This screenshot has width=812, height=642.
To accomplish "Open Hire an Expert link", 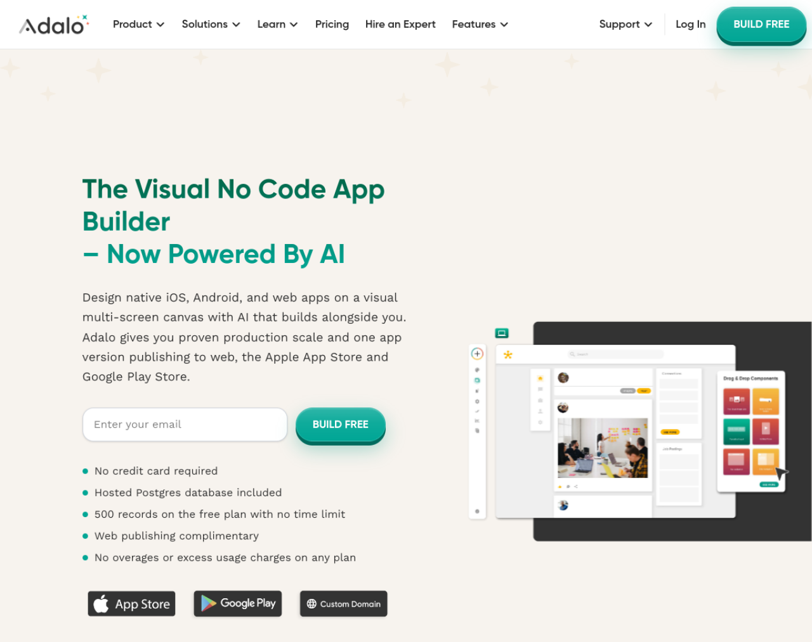I will click(400, 24).
